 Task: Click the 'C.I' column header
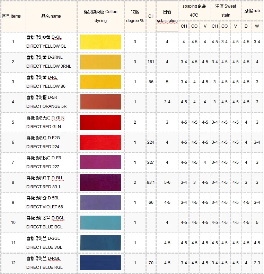point(151,16)
